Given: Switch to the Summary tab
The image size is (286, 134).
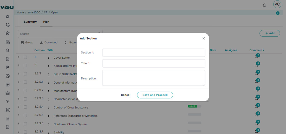Looking at the screenshot, I should click(x=30, y=22).
